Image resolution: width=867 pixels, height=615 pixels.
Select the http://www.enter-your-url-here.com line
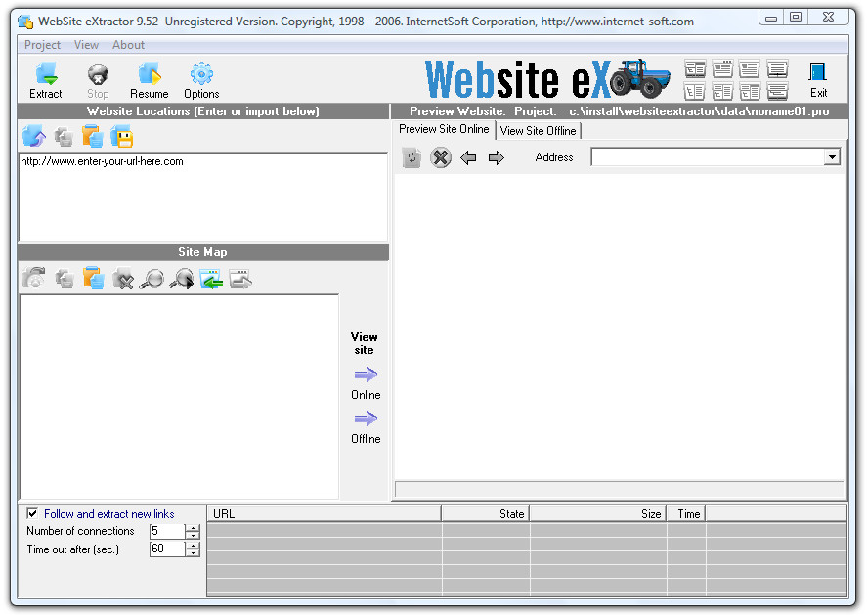coord(102,161)
